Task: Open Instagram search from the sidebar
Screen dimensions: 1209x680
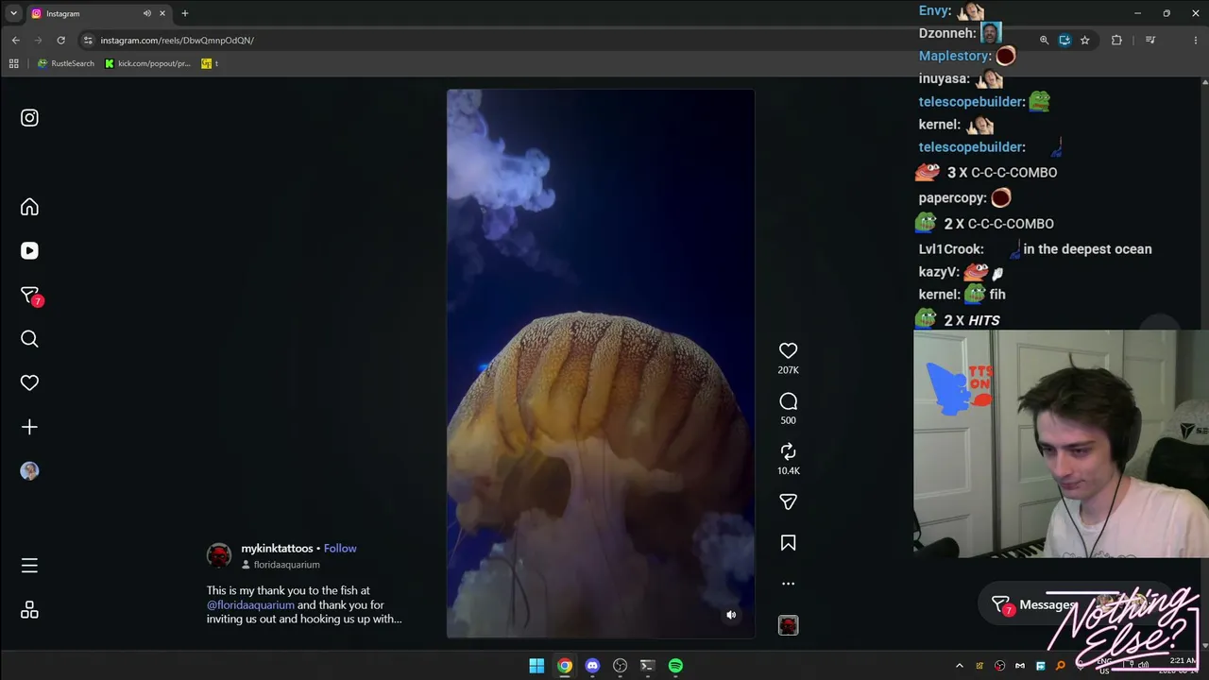Action: [29, 339]
